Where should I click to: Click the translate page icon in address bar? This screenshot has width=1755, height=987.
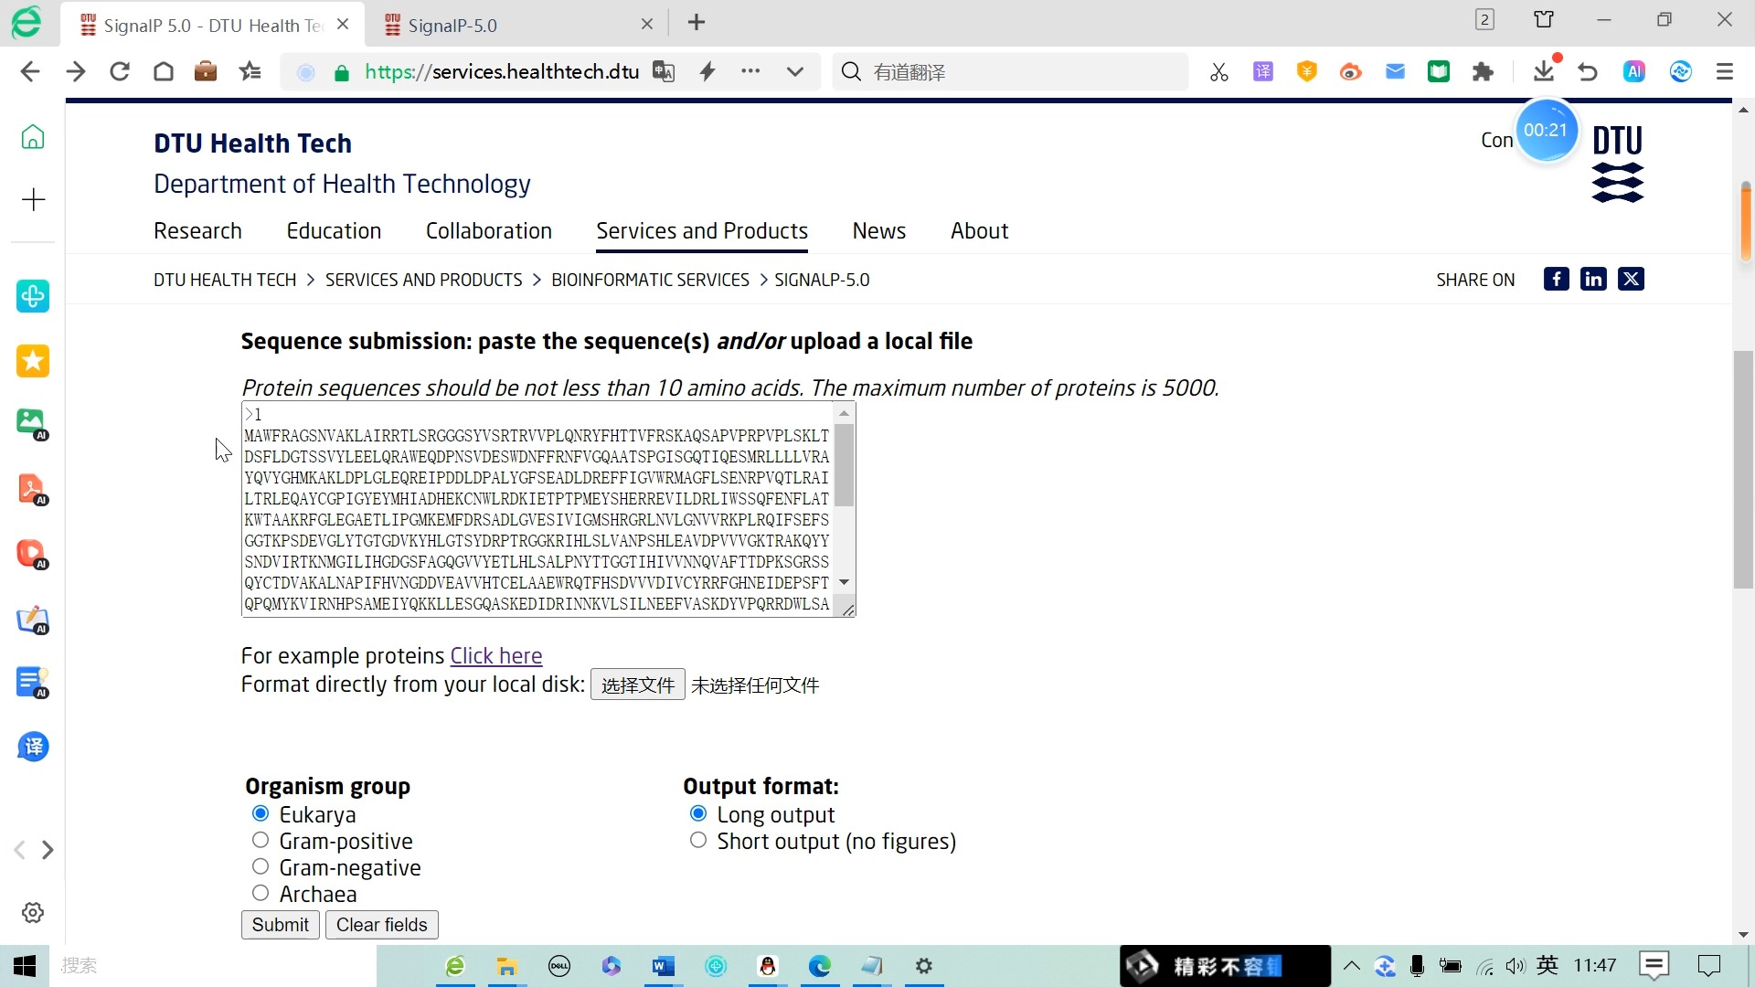pos(664,72)
